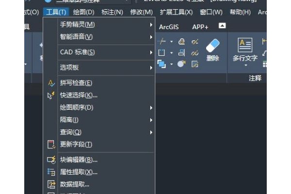Image resolution: width=291 pixels, height=194 pixels.
Task: Open the 扩展工具(X) menu
Action: (177, 12)
